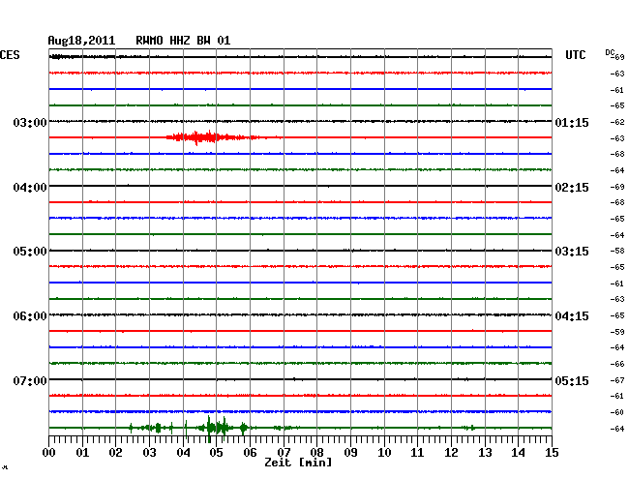Click the 01:15 UTC time label
The height and width of the screenshot is (478, 629).
(x=572, y=123)
